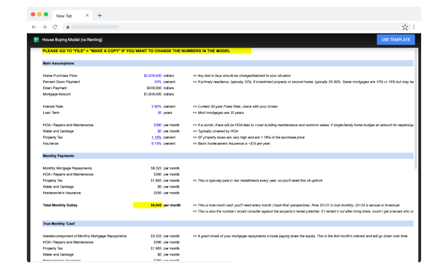Select Homeowner's Insurance $250 cell
Image resolution: width=448 pixels, height=269 pixels.
157,193
